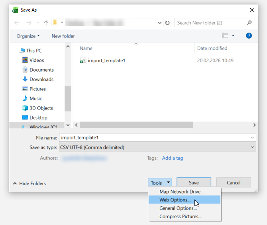This screenshot has height=225, width=267.
Task: Click the date 20.02.2026 10:49
Action: 215,61
